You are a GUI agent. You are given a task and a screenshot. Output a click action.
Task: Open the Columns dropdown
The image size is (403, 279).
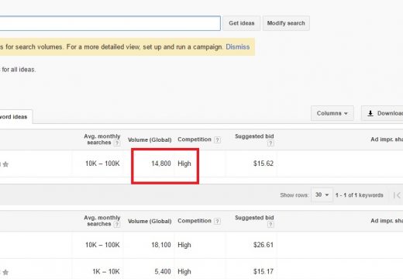pos(332,113)
